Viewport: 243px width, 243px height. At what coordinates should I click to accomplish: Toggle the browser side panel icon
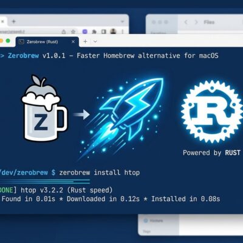(104, 32)
